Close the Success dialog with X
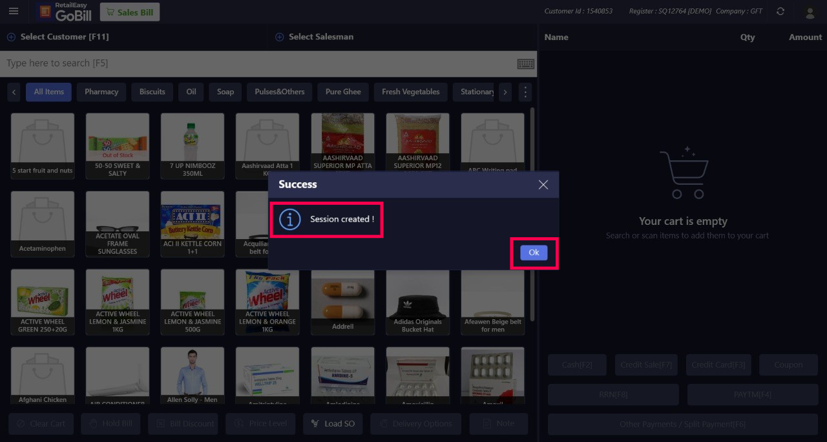This screenshot has height=442, width=827. tap(543, 185)
